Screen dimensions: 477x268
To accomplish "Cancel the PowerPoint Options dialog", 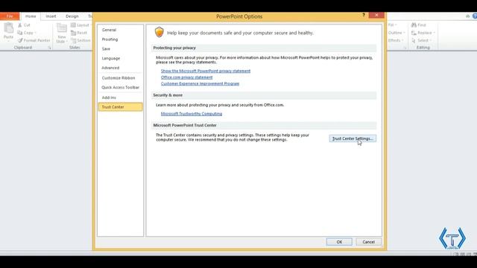I will 368,242.
